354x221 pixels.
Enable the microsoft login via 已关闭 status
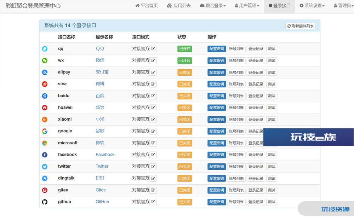click(x=185, y=143)
